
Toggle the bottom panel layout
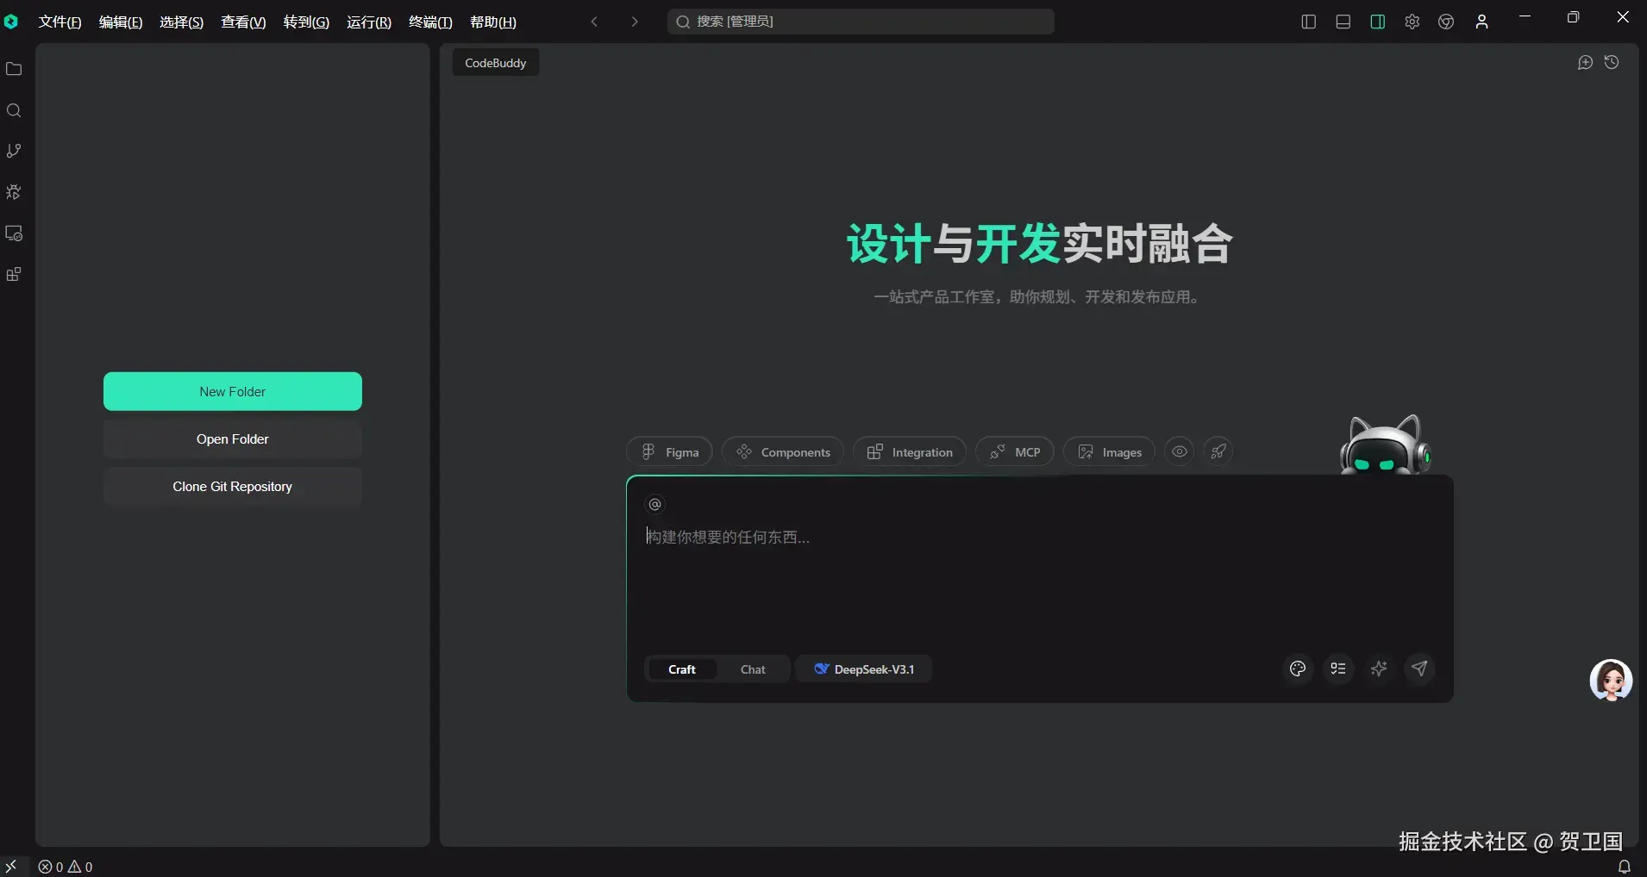(1343, 22)
